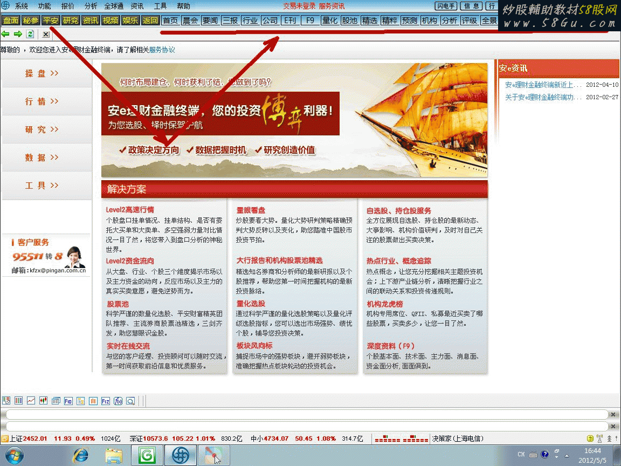Click the antenna signal icon in status bar
This screenshot has height=466, width=621.
click(x=599, y=438)
